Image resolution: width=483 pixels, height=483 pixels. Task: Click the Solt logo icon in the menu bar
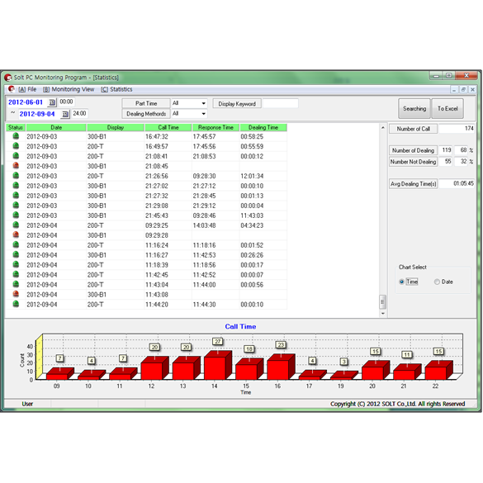pos(12,89)
